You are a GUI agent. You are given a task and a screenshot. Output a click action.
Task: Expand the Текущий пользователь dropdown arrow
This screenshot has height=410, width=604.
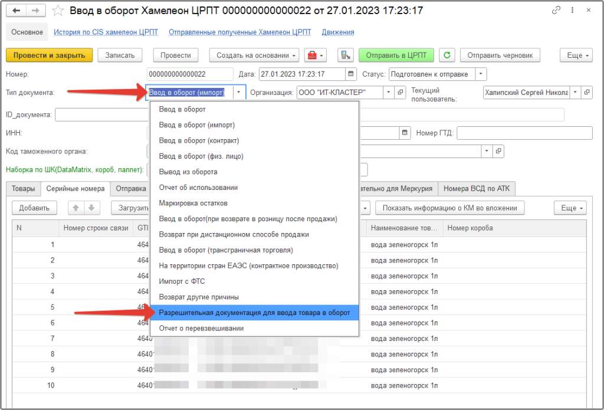(575, 93)
